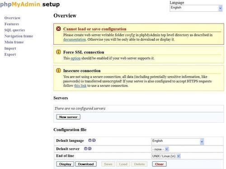Open the Default server none dropdown

coord(160,149)
